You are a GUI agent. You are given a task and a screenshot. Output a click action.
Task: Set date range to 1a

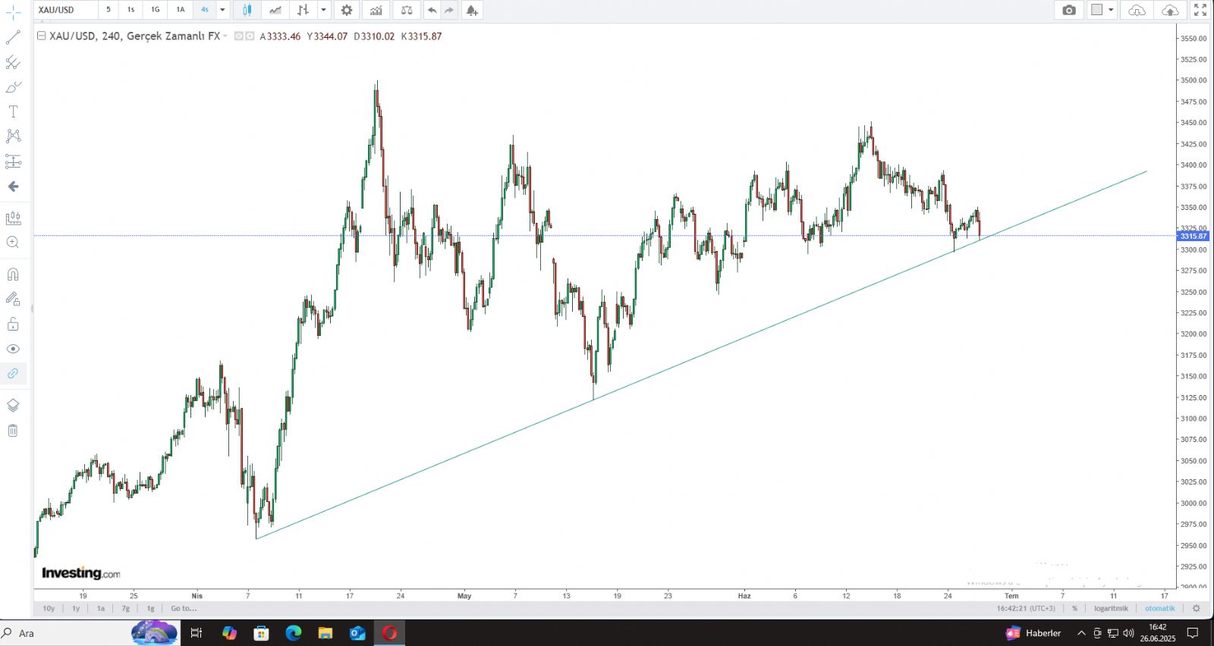[101, 608]
